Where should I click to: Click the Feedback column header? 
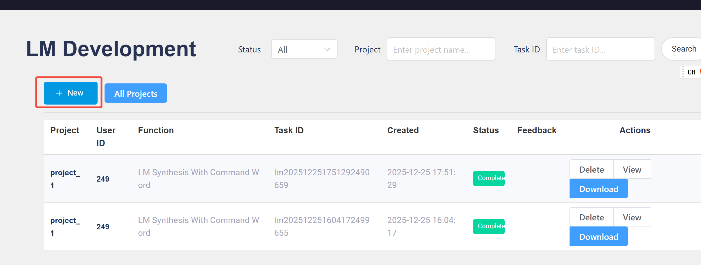click(x=537, y=130)
